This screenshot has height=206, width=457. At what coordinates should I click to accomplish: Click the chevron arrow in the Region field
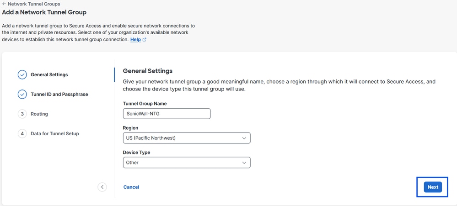click(244, 138)
